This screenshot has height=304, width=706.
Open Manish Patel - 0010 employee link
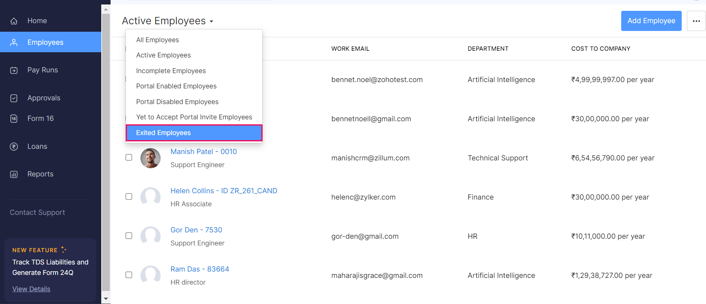pos(204,152)
